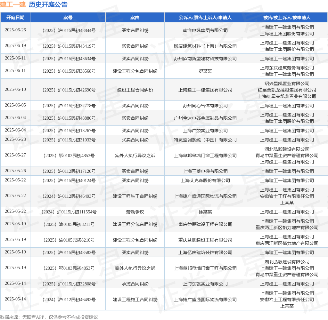Viewport: 328px width, 320px height.
Task: Click plaintiff 广州全达电器金属制品有限公司
Action: [205, 118]
